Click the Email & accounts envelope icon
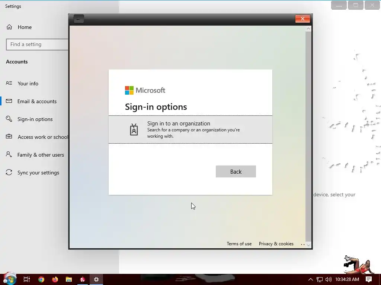381x285 pixels. (9, 101)
